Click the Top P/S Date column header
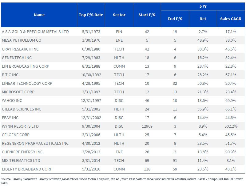Image resolution: width=246 pixels, height=187 pixels. [91, 15]
